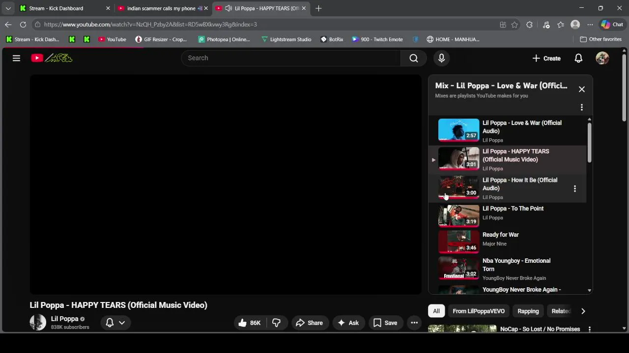Add page to favorites star icon
The height and width of the screenshot is (353, 629).
click(x=515, y=25)
